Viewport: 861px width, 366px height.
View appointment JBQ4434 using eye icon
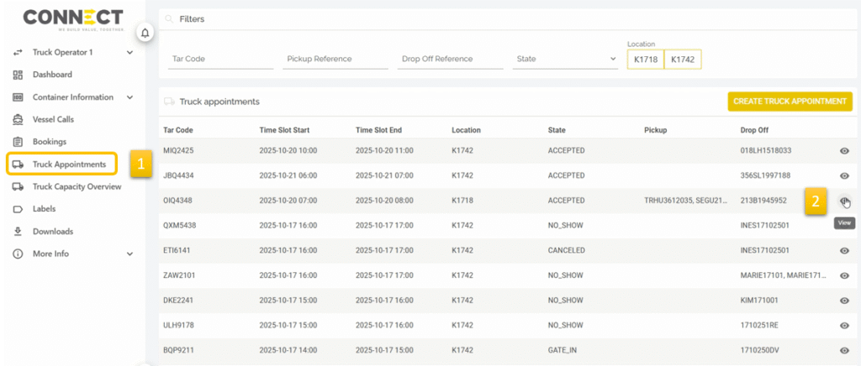click(844, 175)
